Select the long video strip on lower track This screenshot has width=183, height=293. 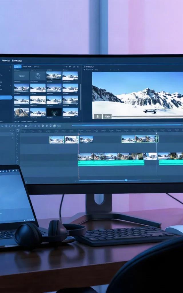point(117,157)
